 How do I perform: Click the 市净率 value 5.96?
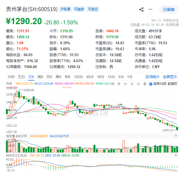click(152, 49)
